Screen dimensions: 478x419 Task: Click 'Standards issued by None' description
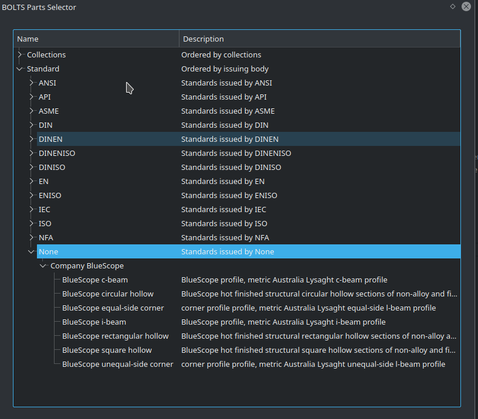[x=228, y=251]
